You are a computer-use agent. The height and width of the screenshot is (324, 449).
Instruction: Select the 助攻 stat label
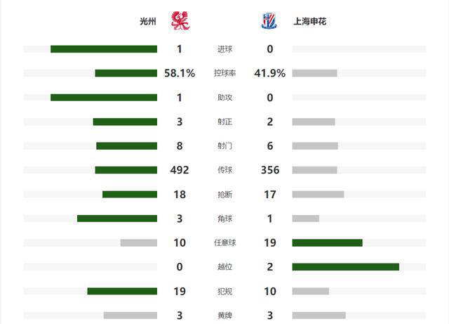[224, 98]
